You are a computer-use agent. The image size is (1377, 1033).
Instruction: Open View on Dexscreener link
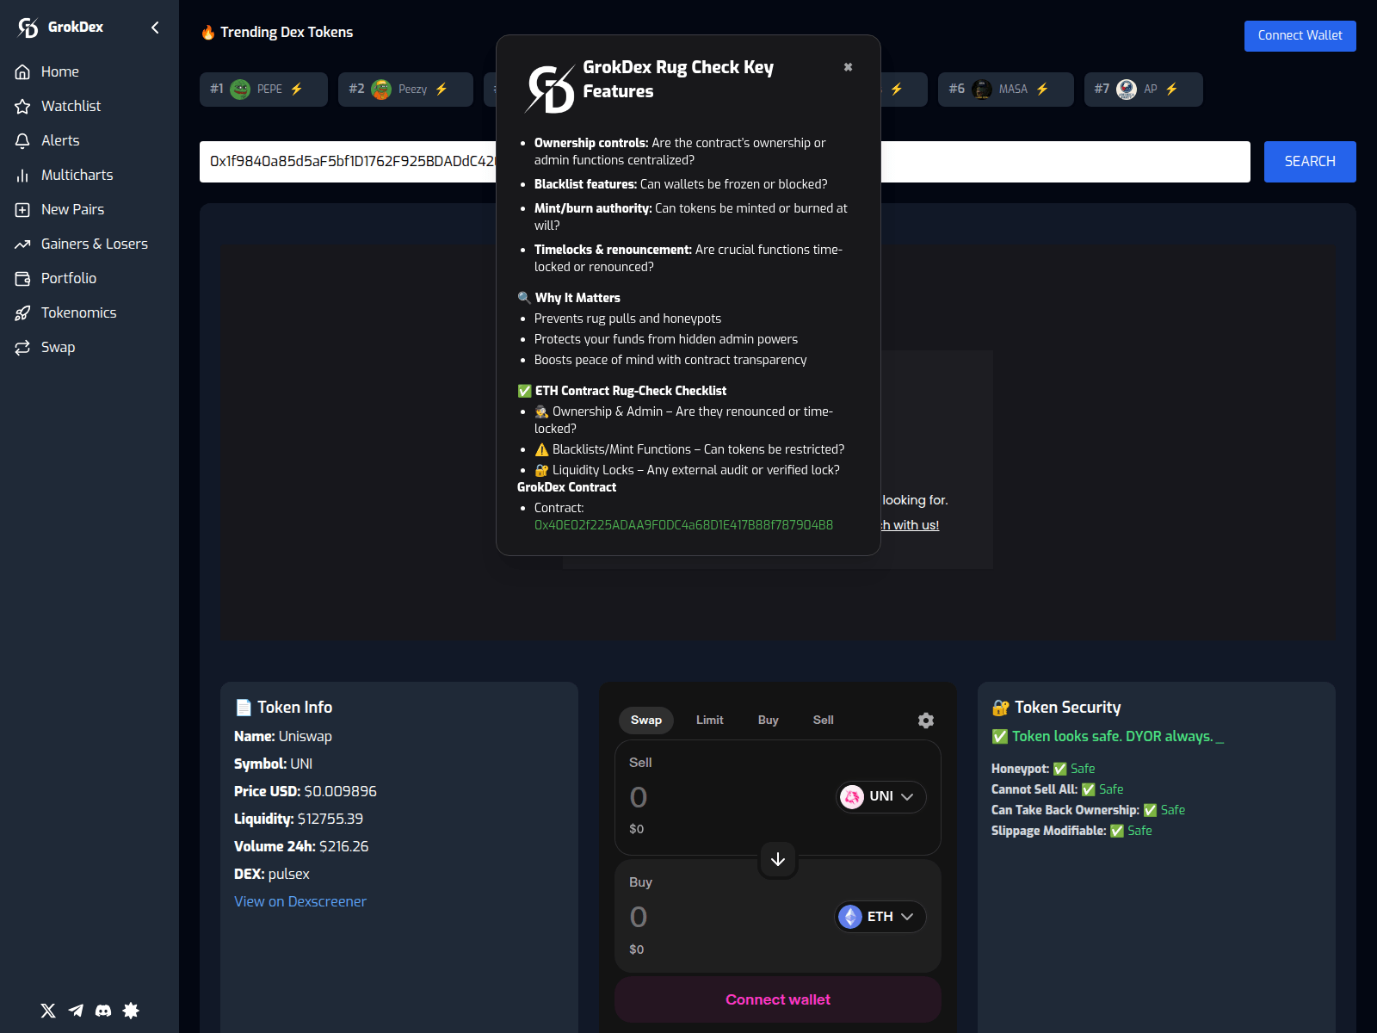[x=300, y=901]
